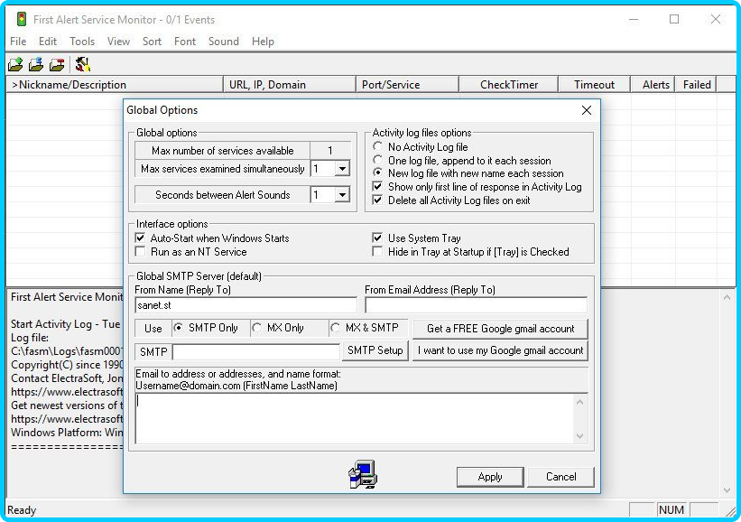Click the Email to addresses text area
Image resolution: width=741 pixels, height=522 pixels.
pyautogui.click(x=355, y=418)
